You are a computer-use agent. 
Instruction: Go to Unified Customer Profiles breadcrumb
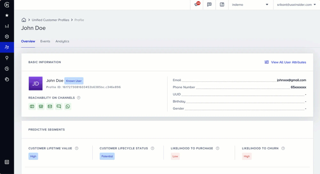pyautogui.click(x=51, y=20)
